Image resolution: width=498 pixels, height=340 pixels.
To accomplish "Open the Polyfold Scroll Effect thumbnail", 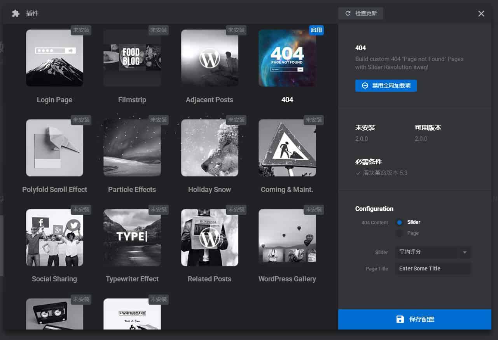I will [x=54, y=148].
